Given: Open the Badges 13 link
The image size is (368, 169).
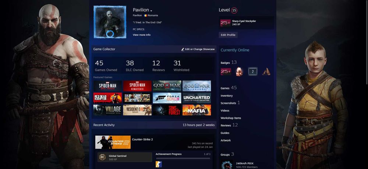Looking at the screenshot, I should [x=229, y=62].
